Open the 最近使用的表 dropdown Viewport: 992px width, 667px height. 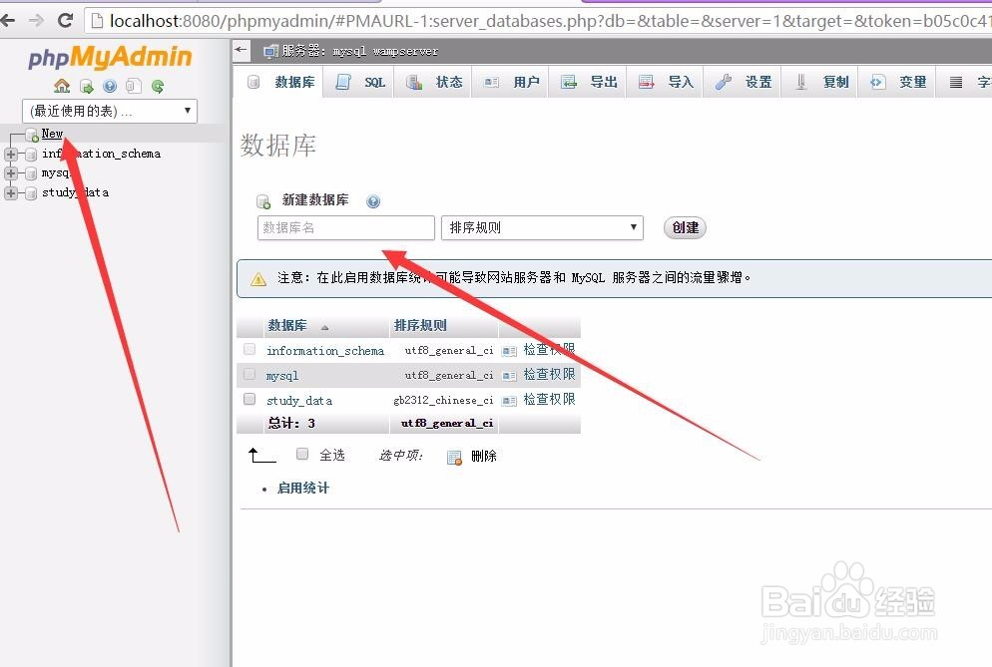pos(110,112)
